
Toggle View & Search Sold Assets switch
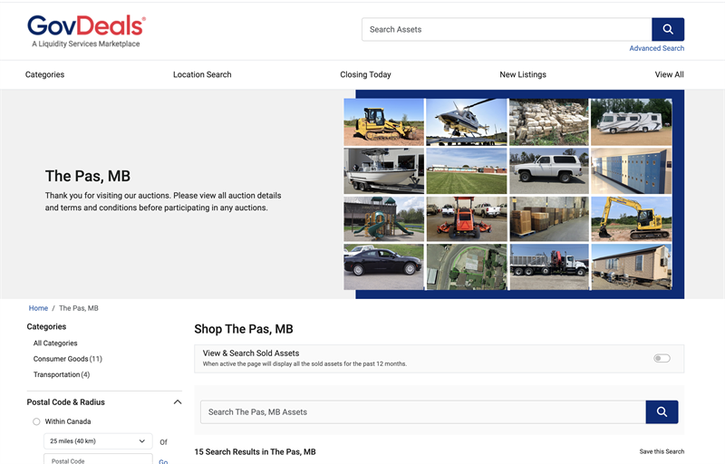tap(662, 358)
